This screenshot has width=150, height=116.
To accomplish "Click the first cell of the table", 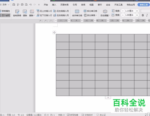I will pos(63,38).
